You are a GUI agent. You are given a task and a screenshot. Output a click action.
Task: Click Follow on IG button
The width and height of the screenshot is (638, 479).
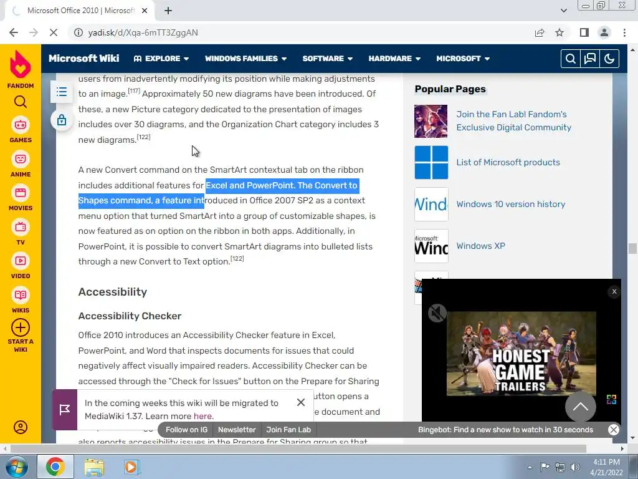point(186,430)
